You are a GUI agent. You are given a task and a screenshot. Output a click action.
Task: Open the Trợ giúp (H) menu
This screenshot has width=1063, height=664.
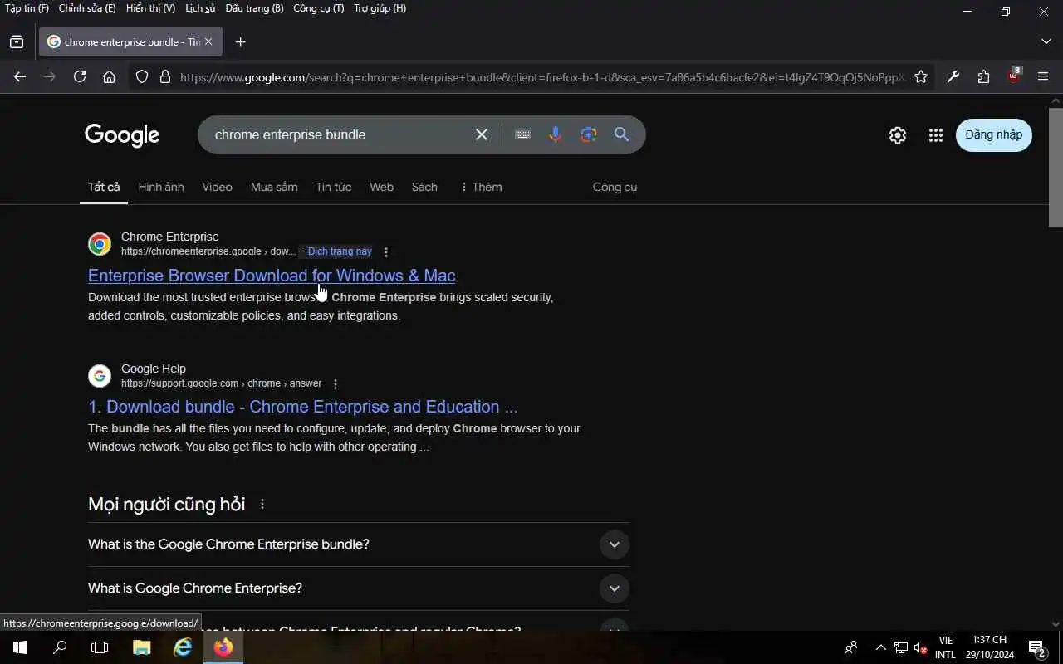[380, 8]
